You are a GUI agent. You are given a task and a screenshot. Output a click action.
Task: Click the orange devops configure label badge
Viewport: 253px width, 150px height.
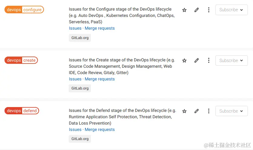click(x=24, y=10)
